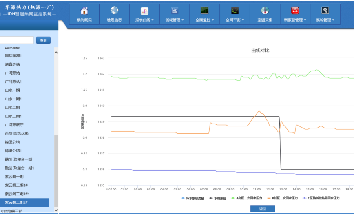Click the 查询 search button

[x=43, y=40]
